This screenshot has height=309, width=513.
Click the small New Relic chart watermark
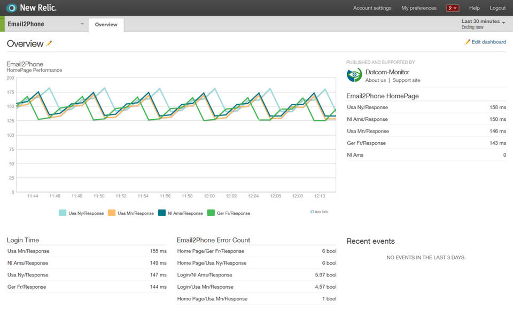[320, 212]
